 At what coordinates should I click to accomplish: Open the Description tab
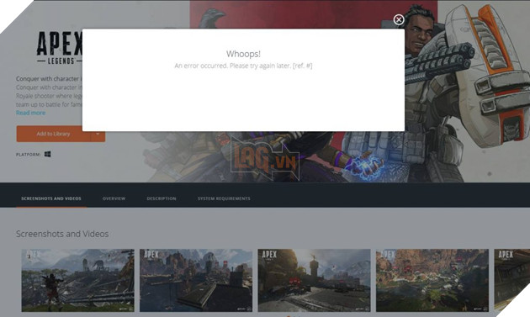(x=162, y=198)
